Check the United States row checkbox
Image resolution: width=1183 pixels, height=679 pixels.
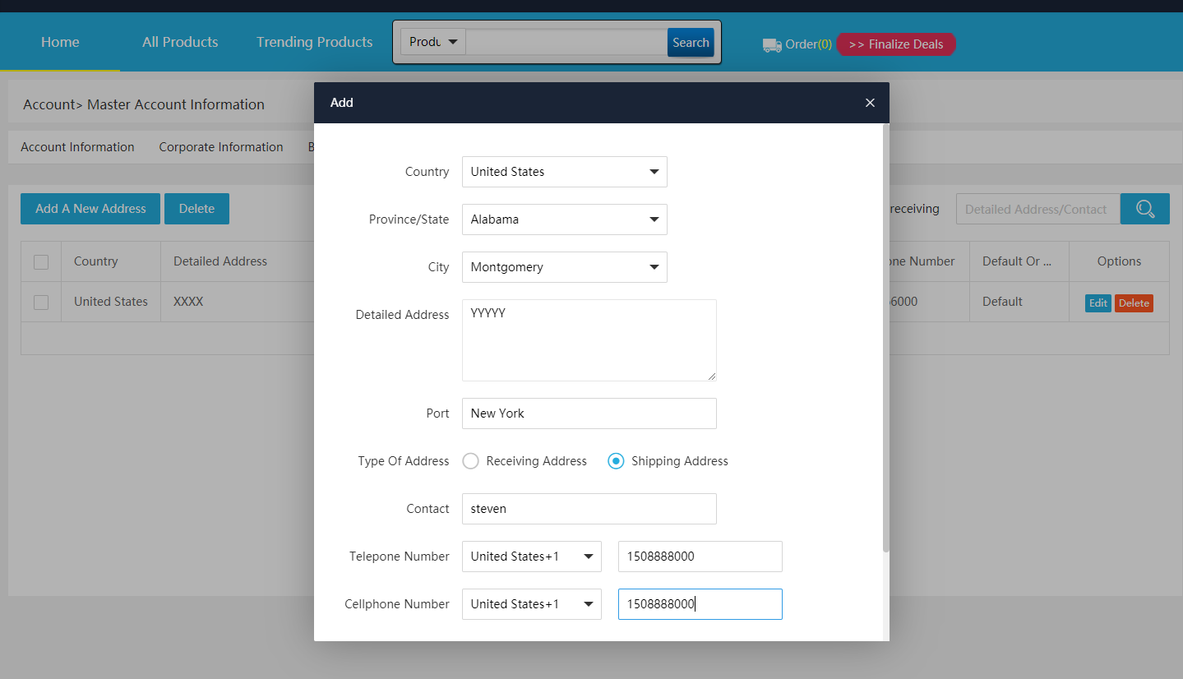pyautogui.click(x=41, y=303)
